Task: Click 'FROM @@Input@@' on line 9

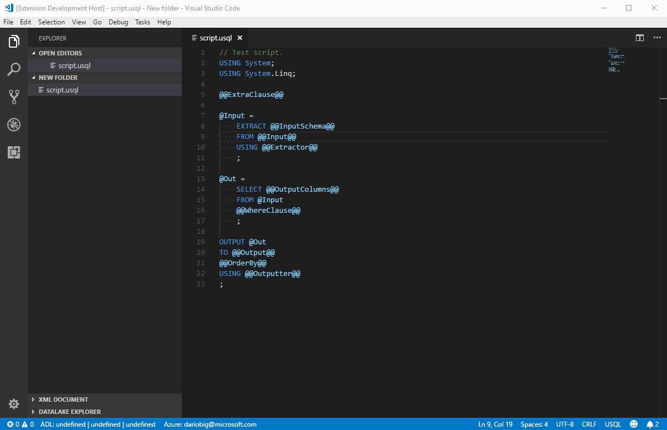Action: tap(266, 137)
